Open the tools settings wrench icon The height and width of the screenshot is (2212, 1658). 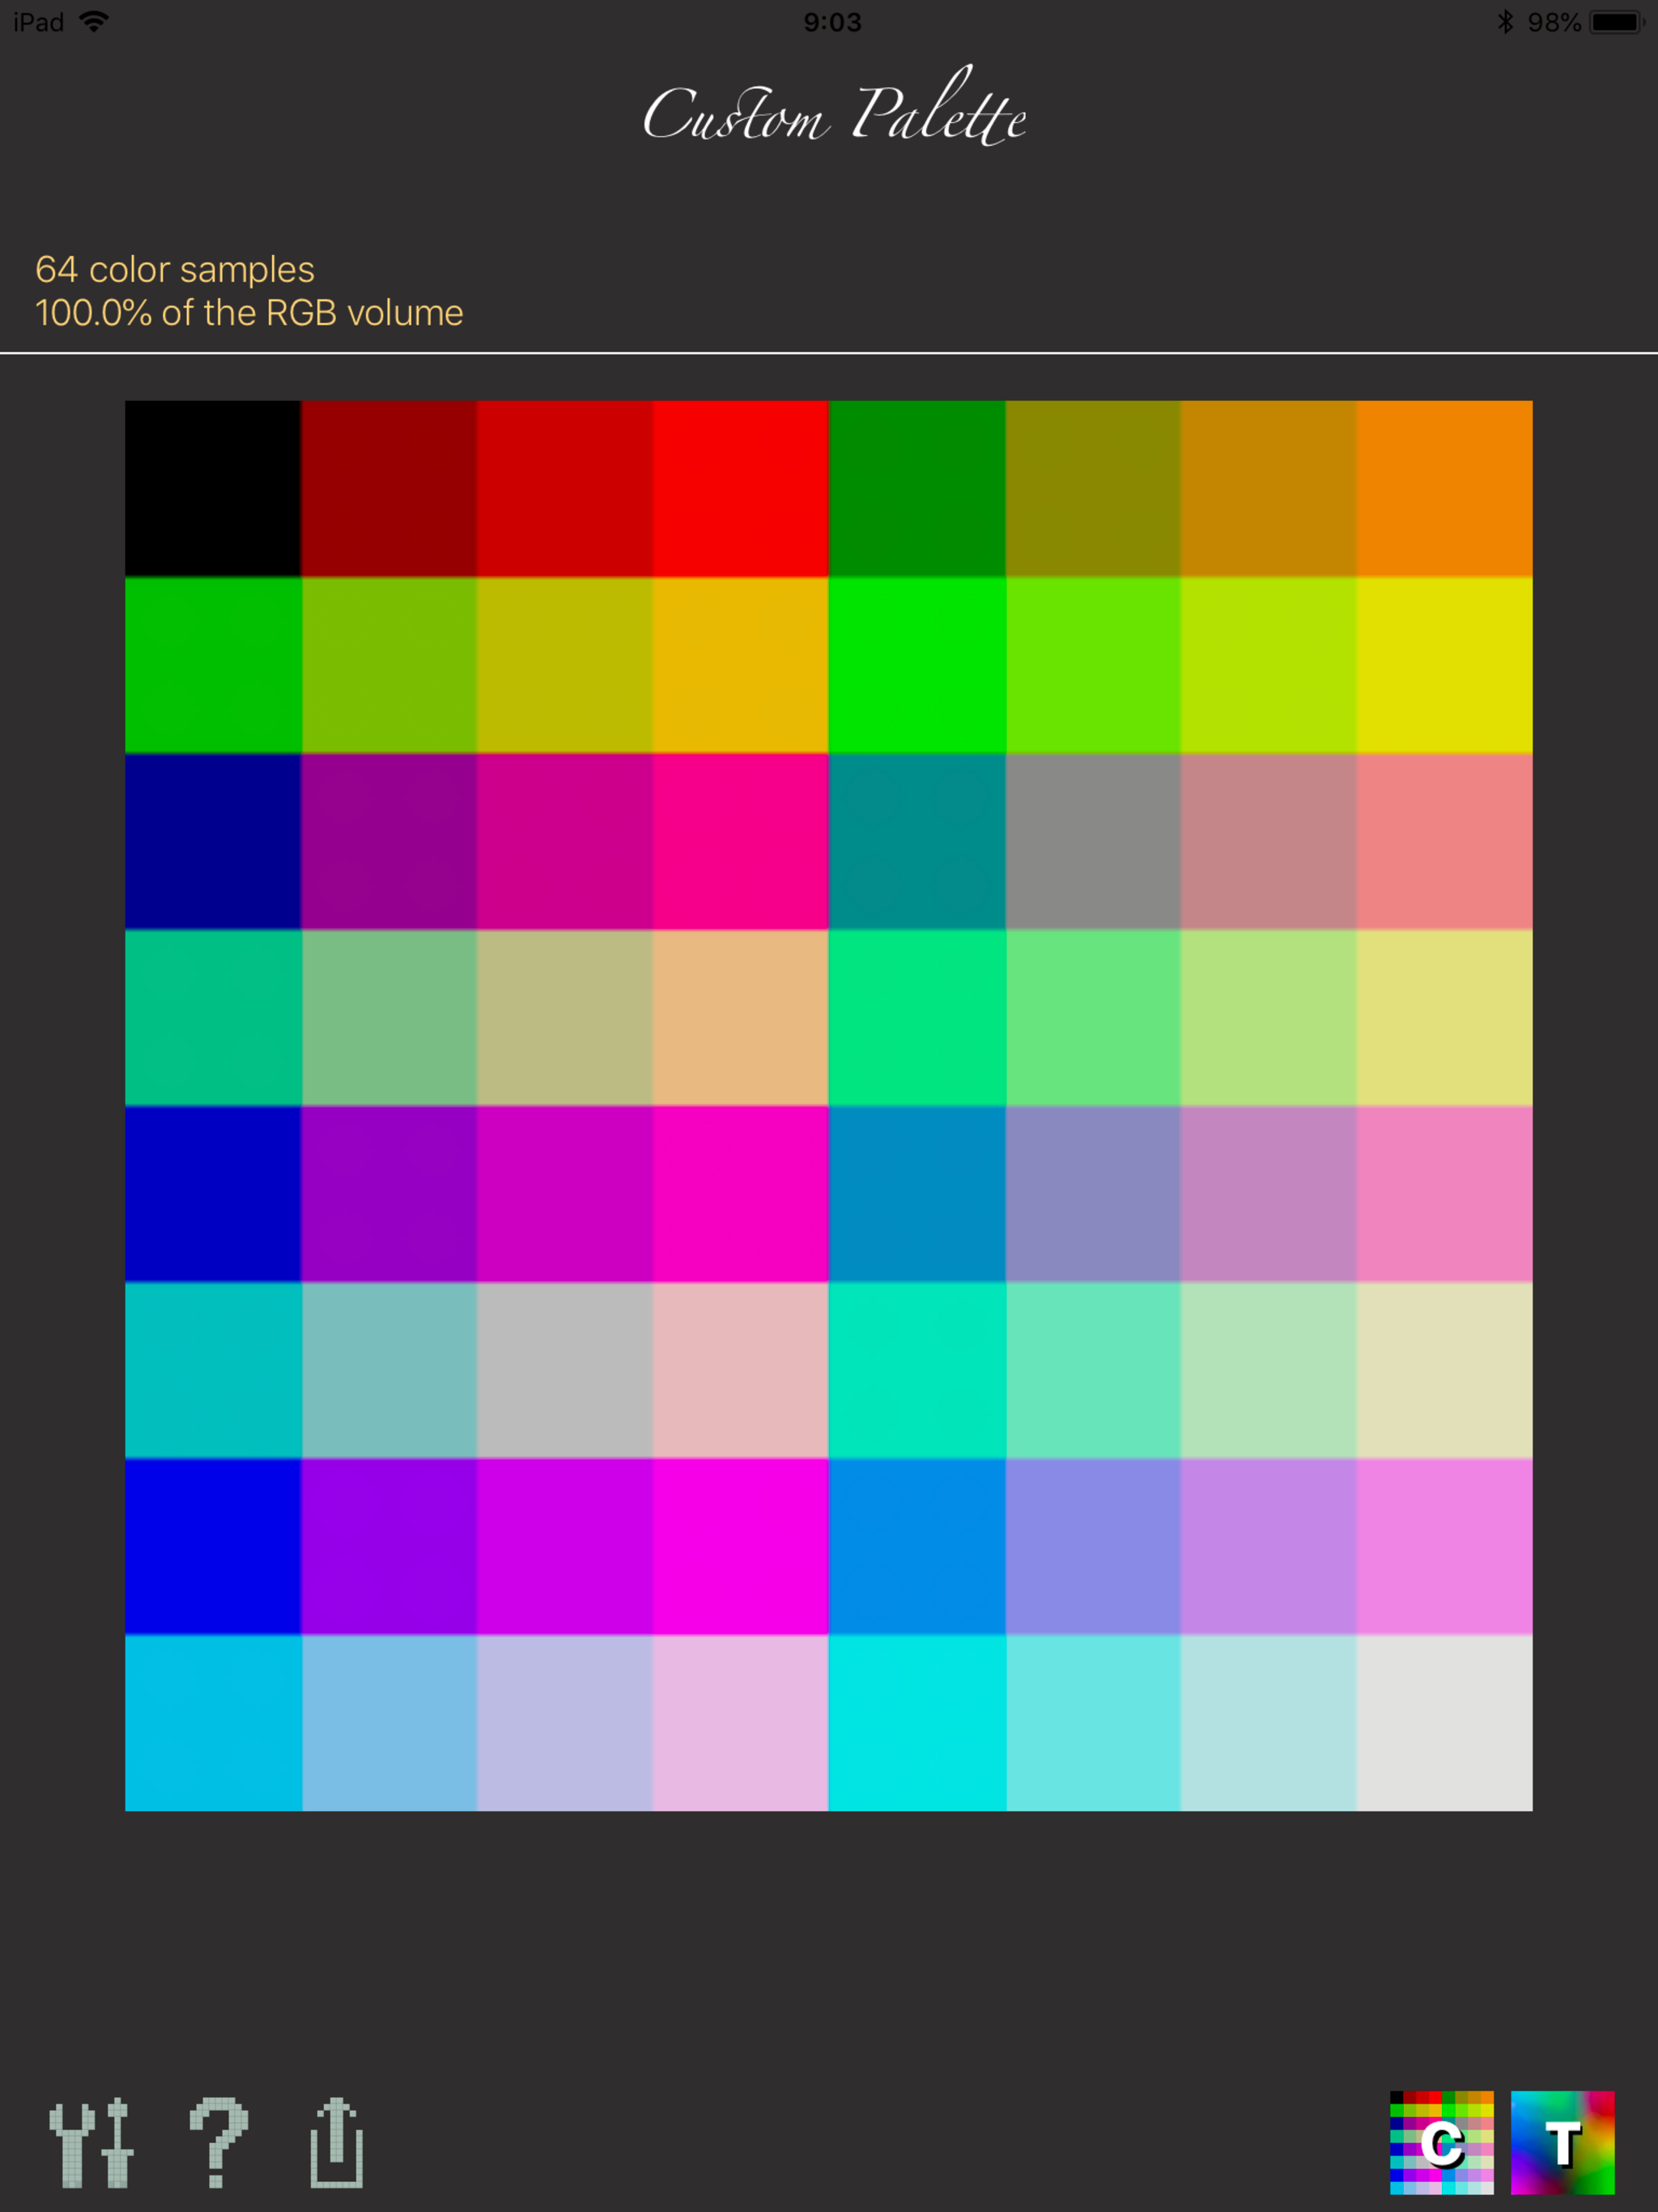tap(91, 2143)
